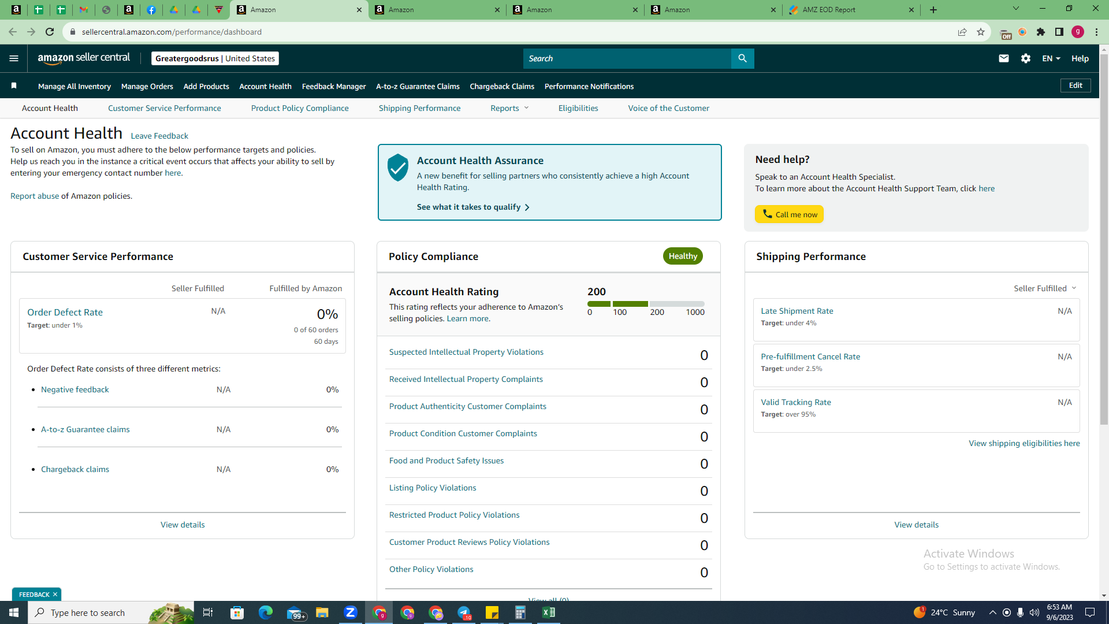The width and height of the screenshot is (1109, 624).
Task: Click the Amazon Seller Central logo
Action: 84,58
